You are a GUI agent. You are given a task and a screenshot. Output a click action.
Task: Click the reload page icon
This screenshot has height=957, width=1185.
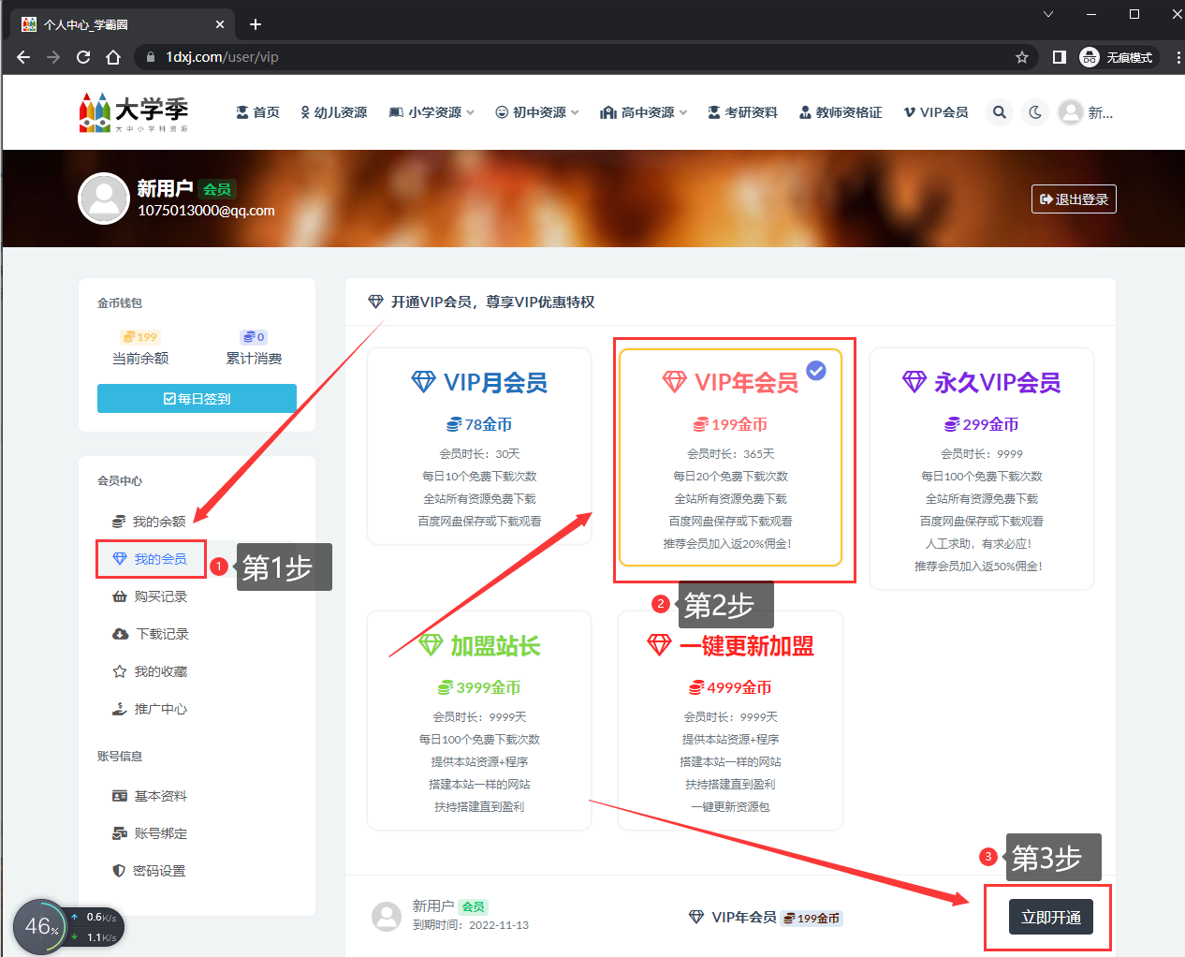coord(83,57)
